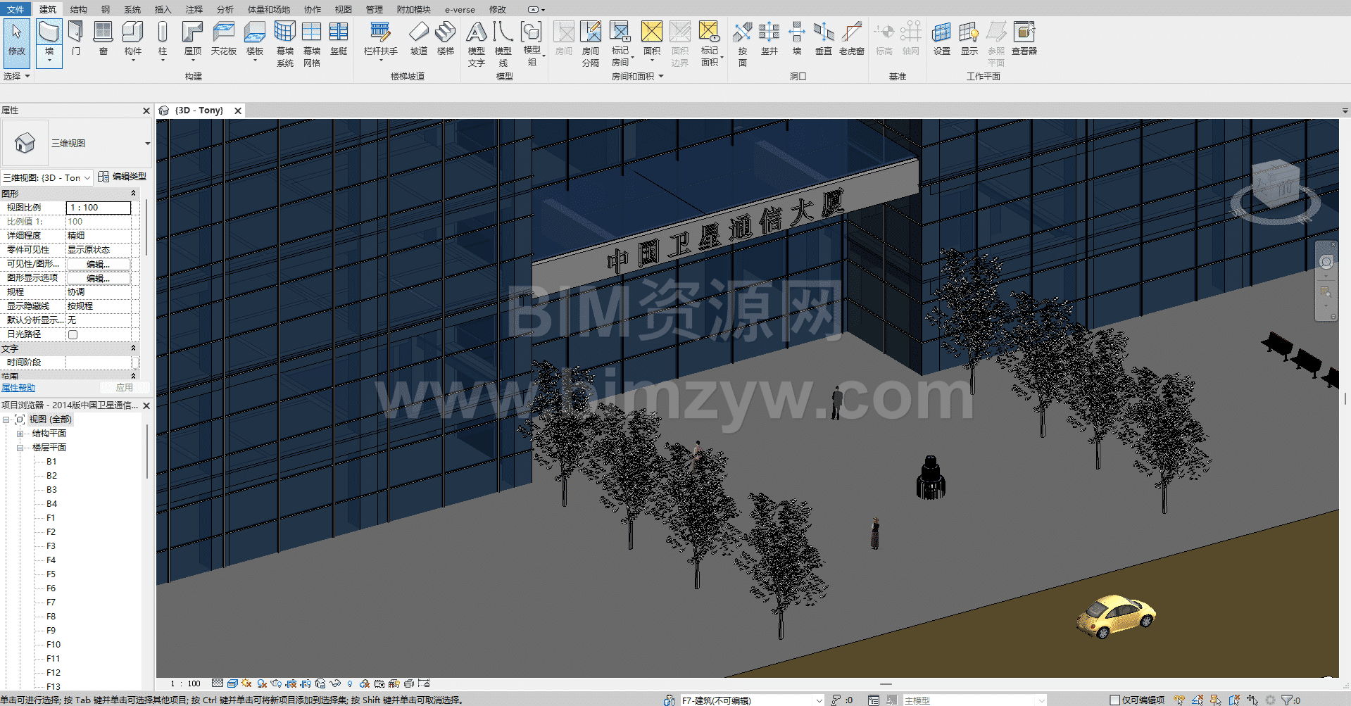
Task: Select the Model Text (模型文字) tool
Action: coord(477,43)
